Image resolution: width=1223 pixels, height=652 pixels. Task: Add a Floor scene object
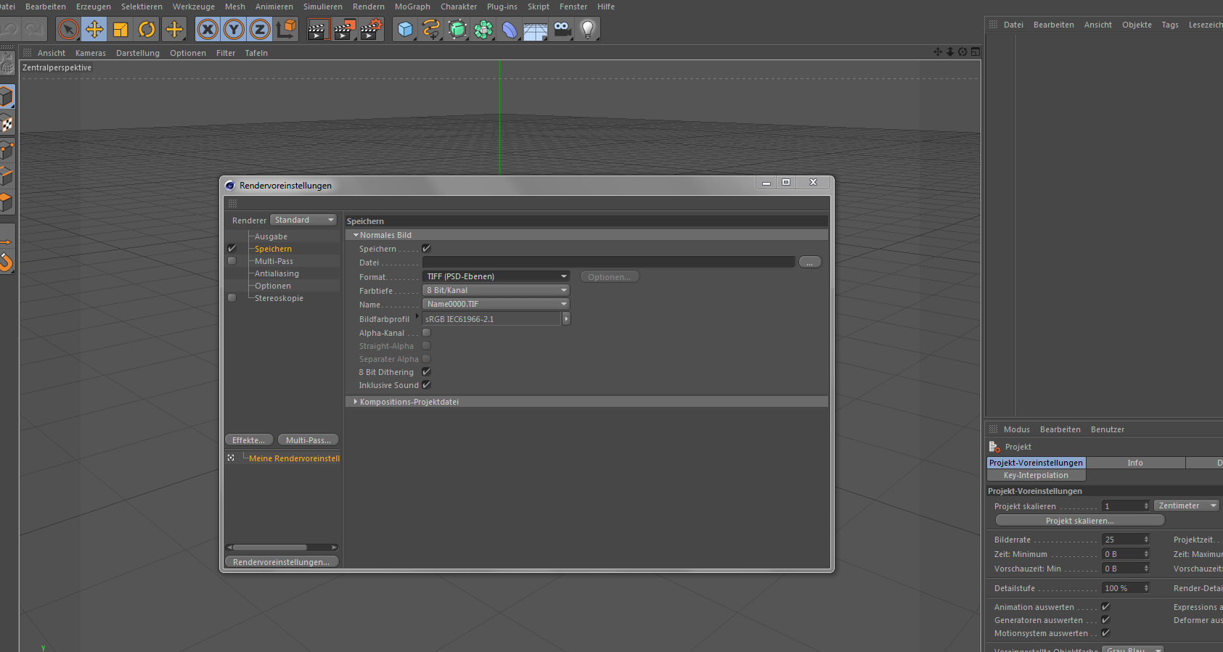536,30
